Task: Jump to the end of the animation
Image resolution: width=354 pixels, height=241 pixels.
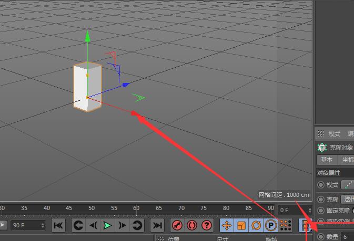Action: tap(157, 225)
